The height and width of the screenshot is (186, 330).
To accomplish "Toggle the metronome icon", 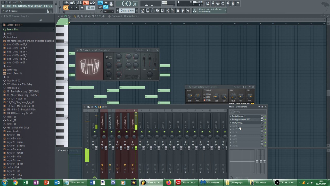I will pos(66,3).
